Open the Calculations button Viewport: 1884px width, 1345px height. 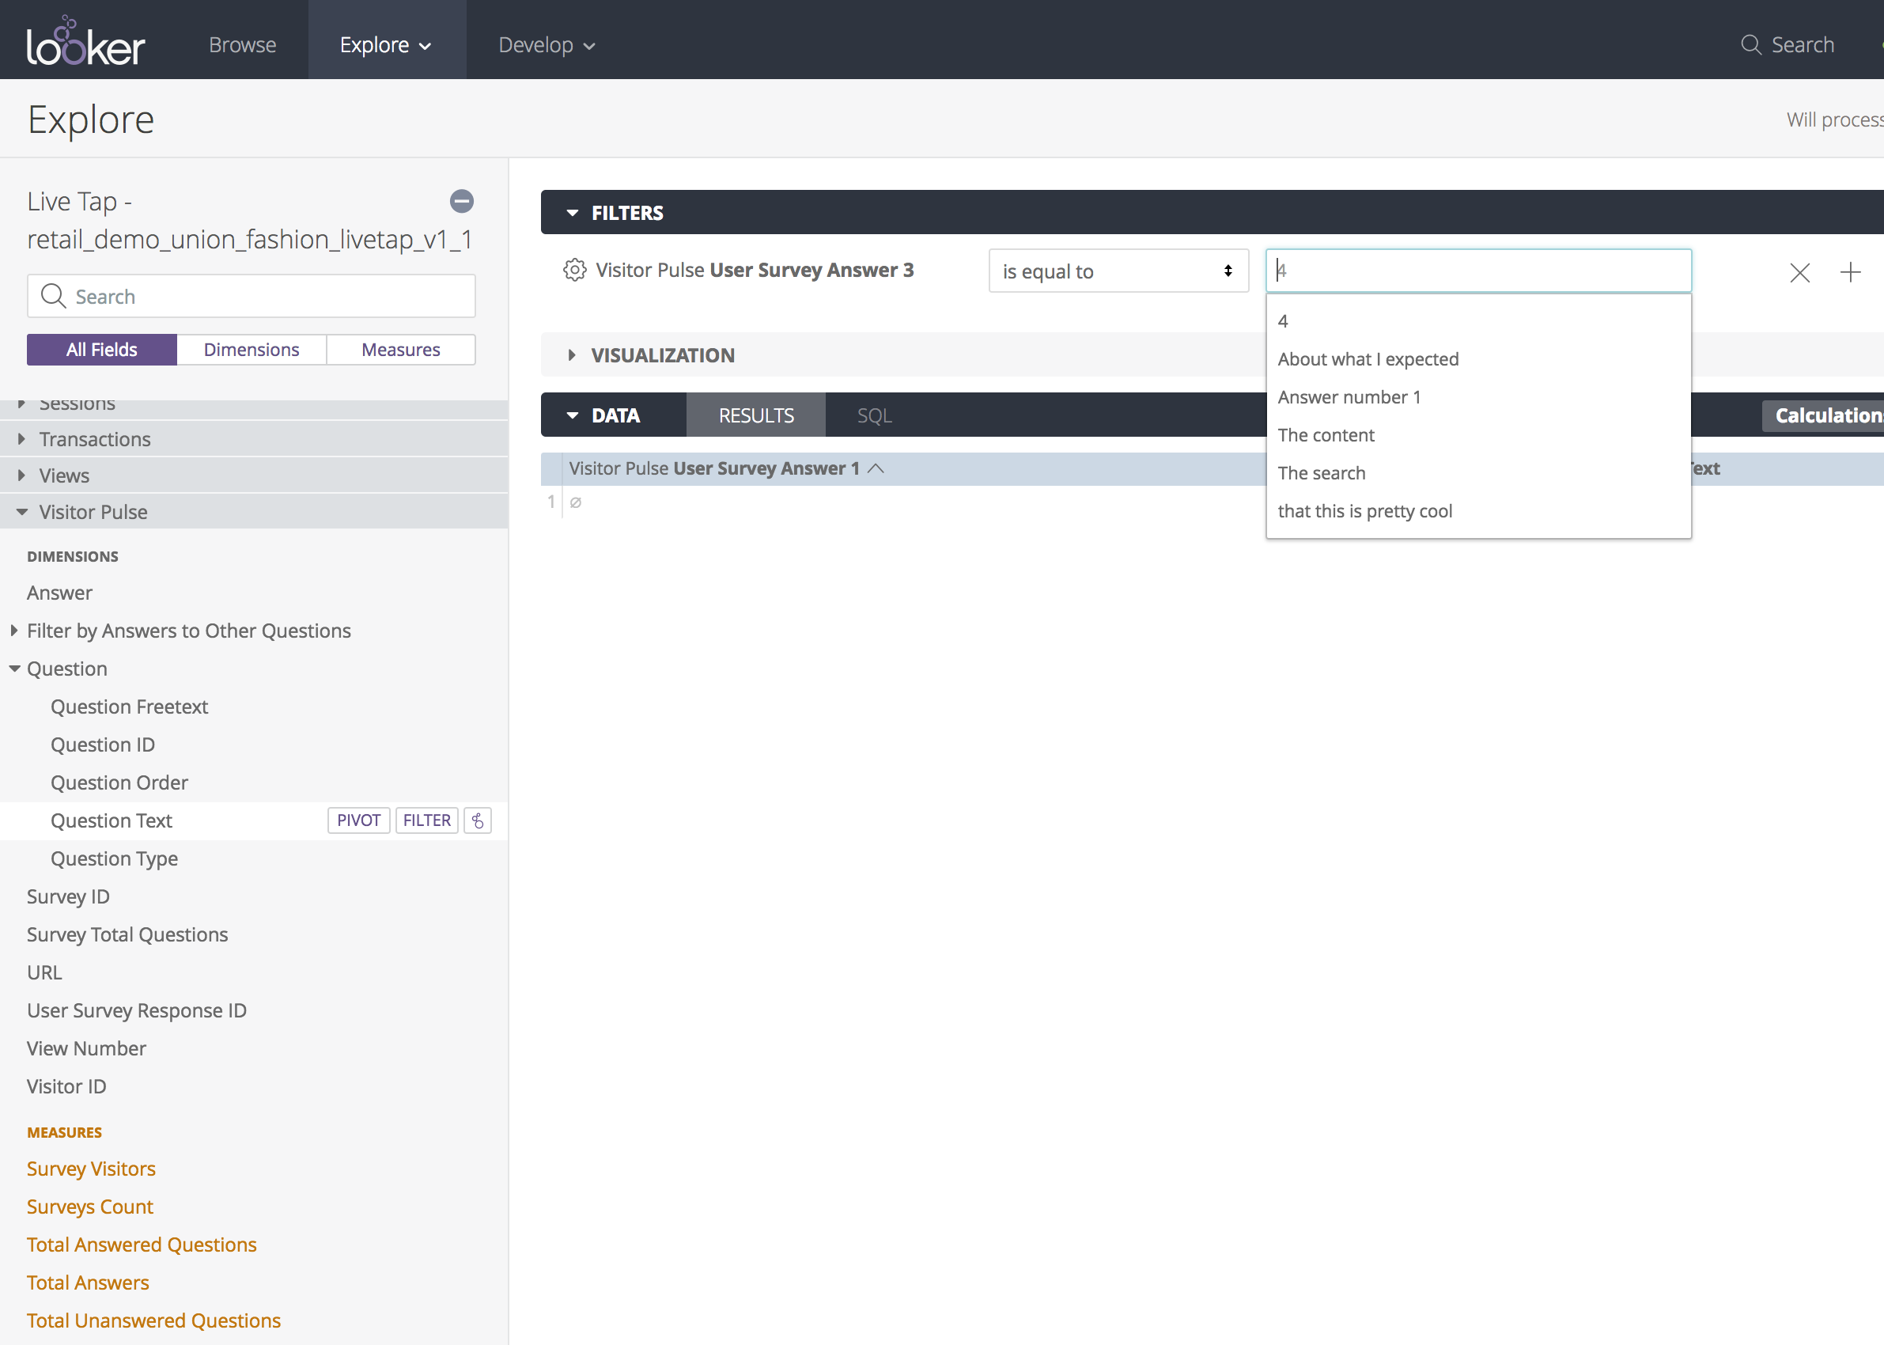coord(1824,415)
